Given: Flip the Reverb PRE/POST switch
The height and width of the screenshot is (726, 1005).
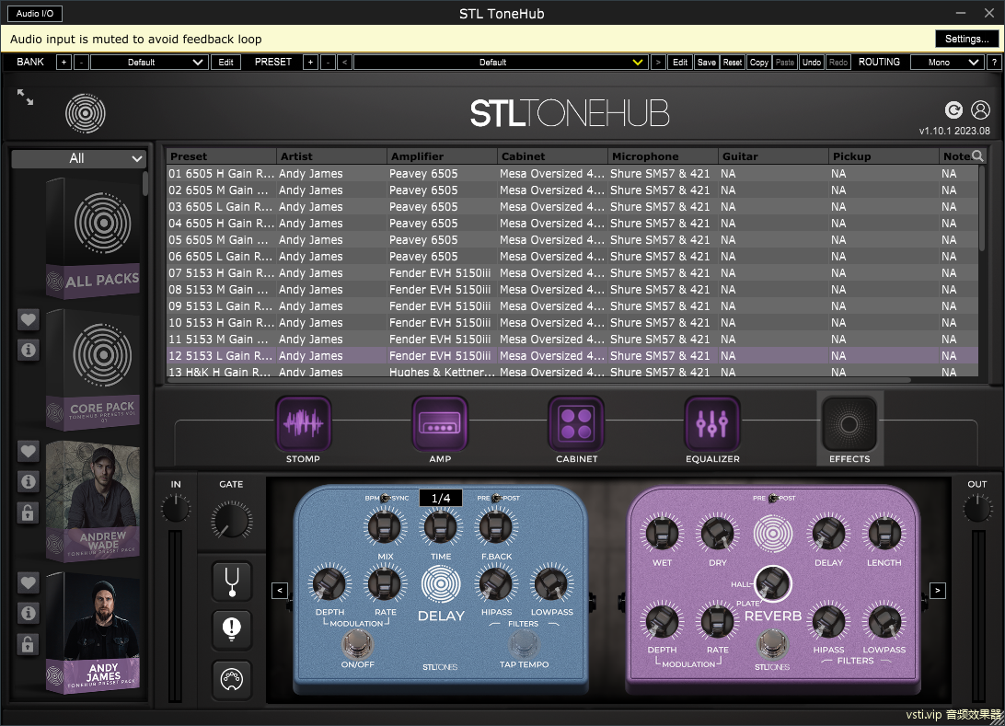Looking at the screenshot, I should 774,498.
